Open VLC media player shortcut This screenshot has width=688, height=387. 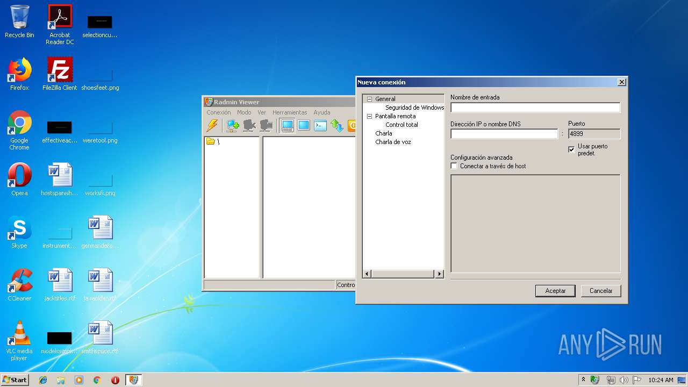click(x=19, y=341)
